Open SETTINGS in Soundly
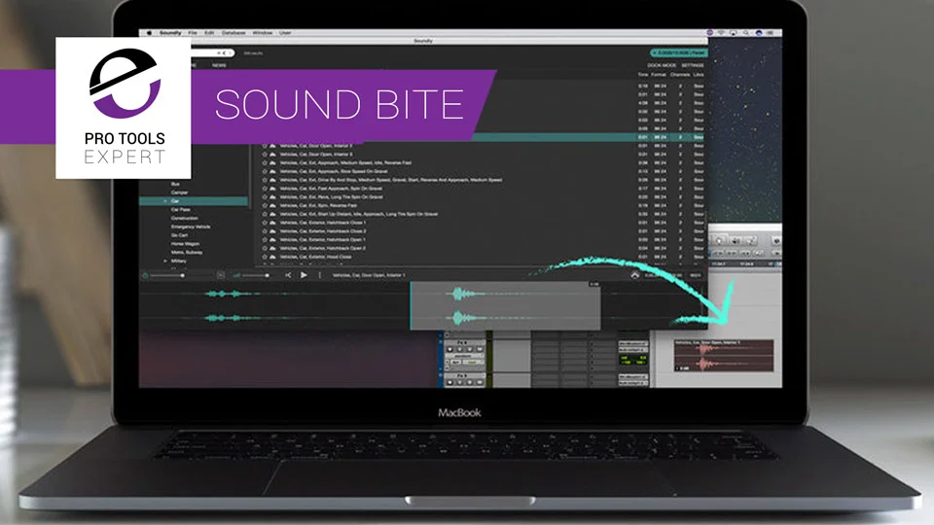The width and height of the screenshot is (934, 525). pos(692,65)
